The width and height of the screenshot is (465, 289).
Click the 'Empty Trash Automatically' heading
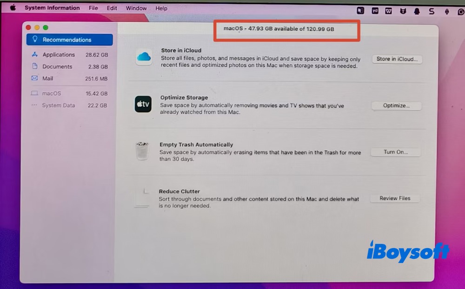196,144
